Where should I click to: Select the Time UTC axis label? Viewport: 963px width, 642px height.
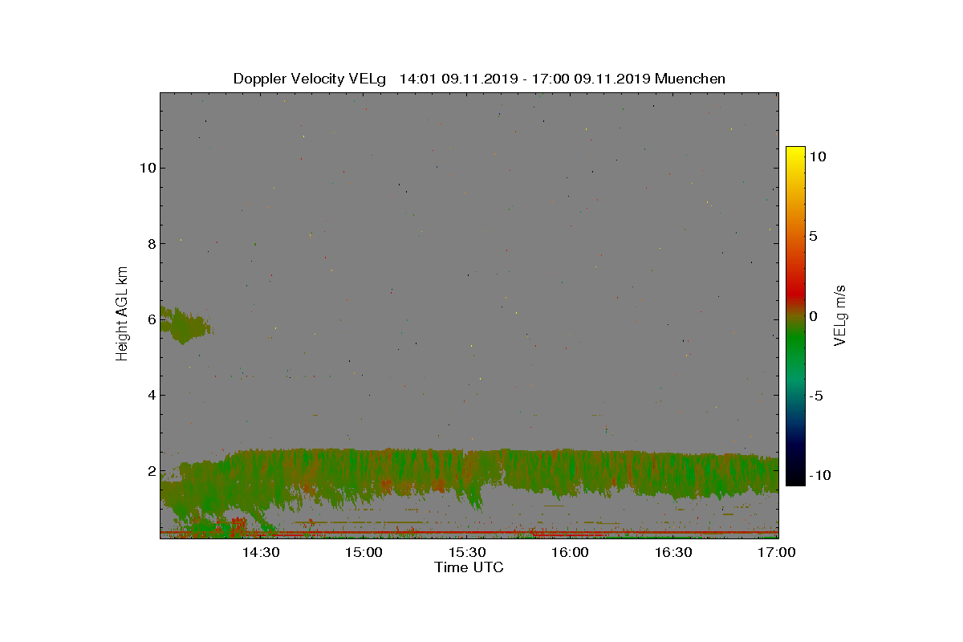click(x=469, y=567)
